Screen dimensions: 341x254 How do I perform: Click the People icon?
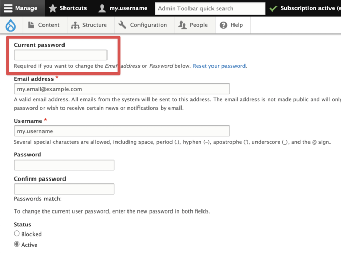point(183,25)
